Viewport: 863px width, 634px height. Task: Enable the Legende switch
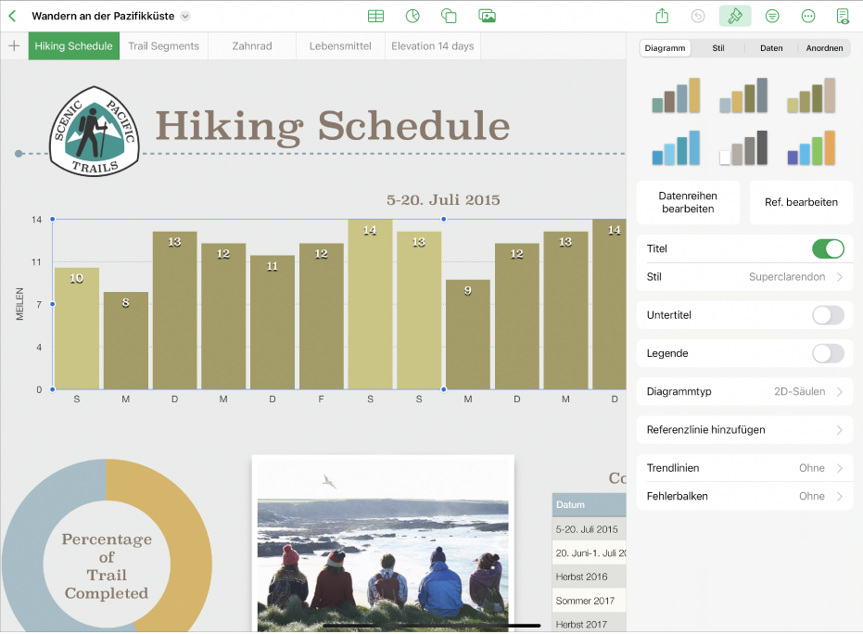[x=828, y=353]
